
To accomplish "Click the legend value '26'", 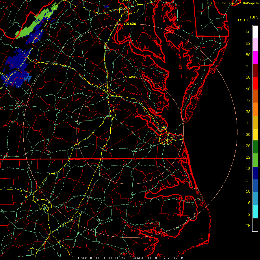I will coord(248,146).
